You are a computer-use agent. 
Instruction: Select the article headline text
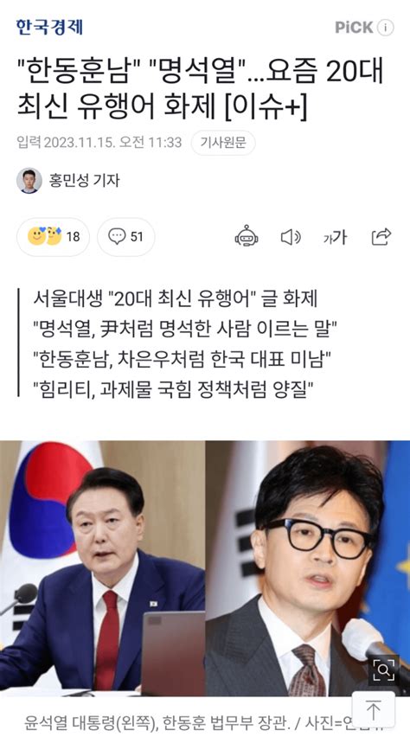(x=200, y=88)
